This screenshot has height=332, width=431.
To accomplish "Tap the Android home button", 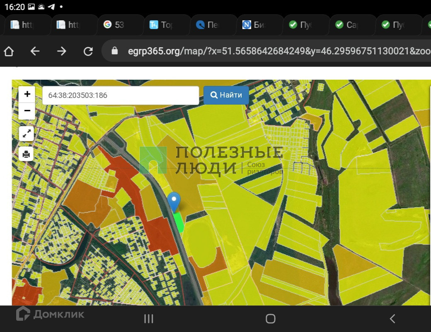I will tap(270, 318).
